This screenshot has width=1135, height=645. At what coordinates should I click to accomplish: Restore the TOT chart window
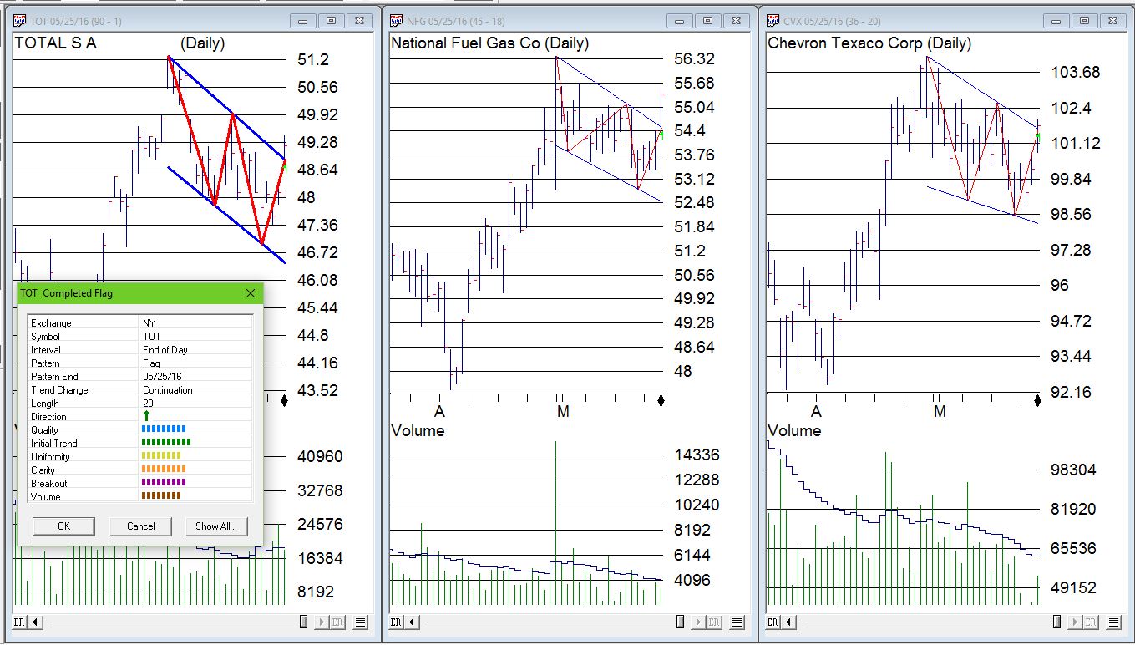pyautogui.click(x=332, y=21)
